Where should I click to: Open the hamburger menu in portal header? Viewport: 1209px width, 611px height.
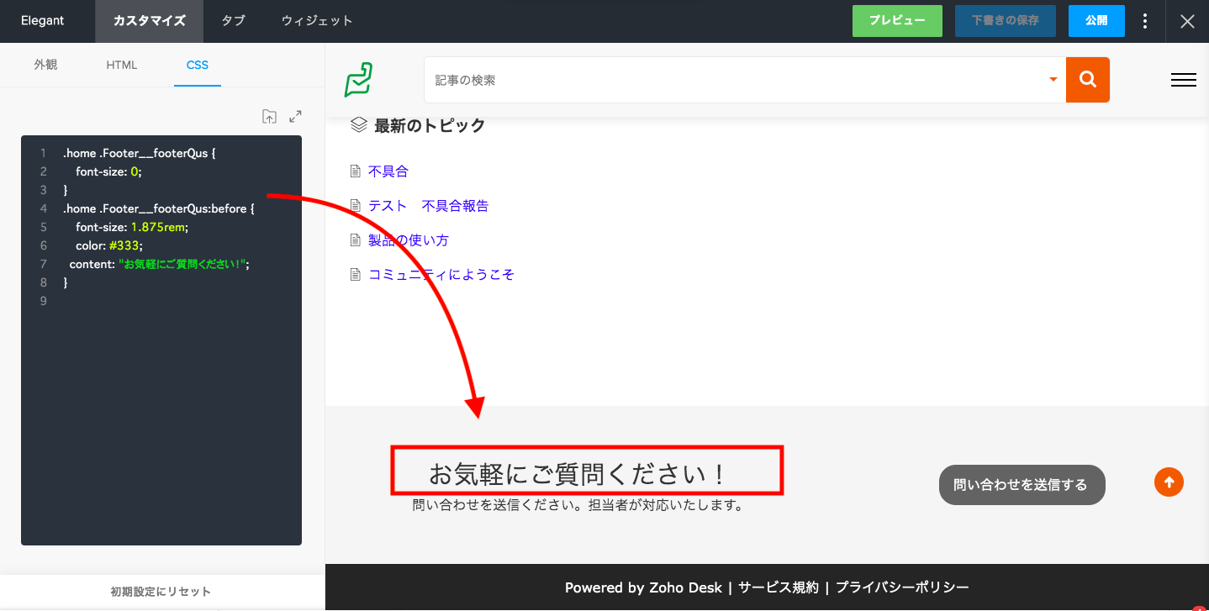click(x=1183, y=80)
